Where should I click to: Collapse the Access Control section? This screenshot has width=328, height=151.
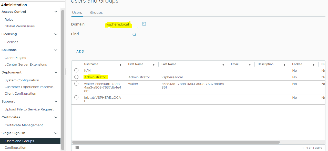click(56, 12)
